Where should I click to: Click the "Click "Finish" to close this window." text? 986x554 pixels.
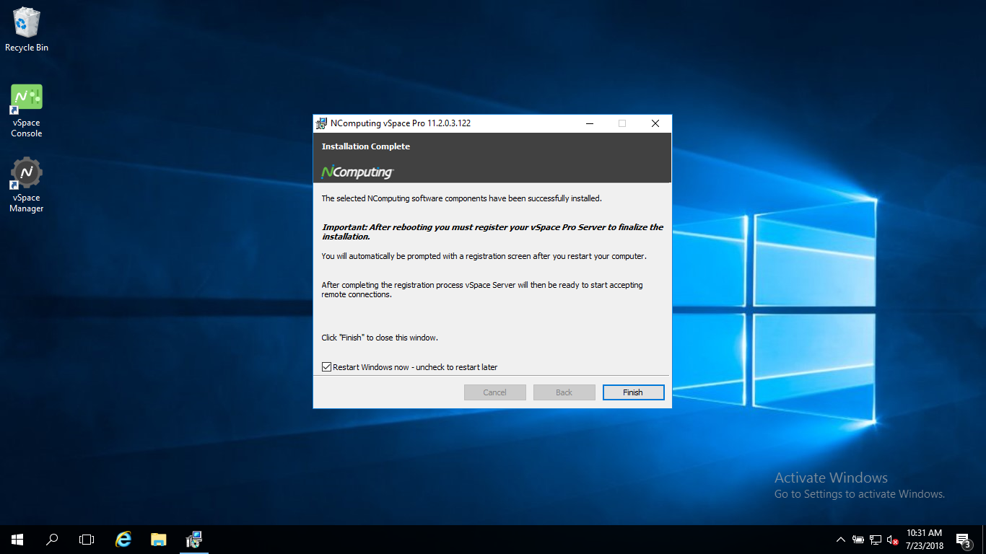[380, 338]
